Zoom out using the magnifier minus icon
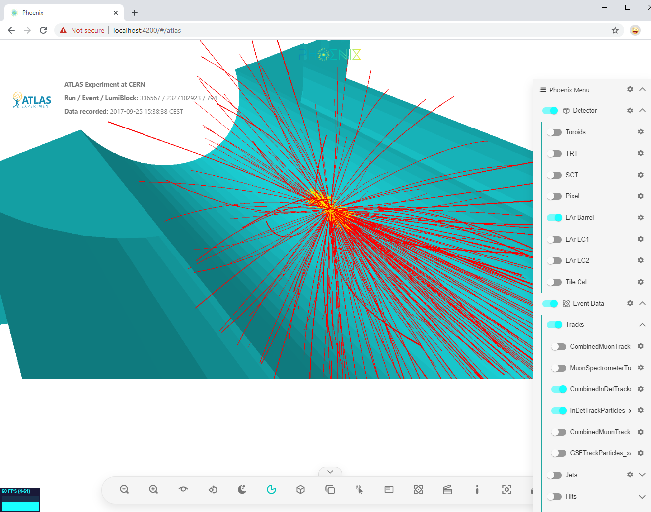 click(124, 490)
